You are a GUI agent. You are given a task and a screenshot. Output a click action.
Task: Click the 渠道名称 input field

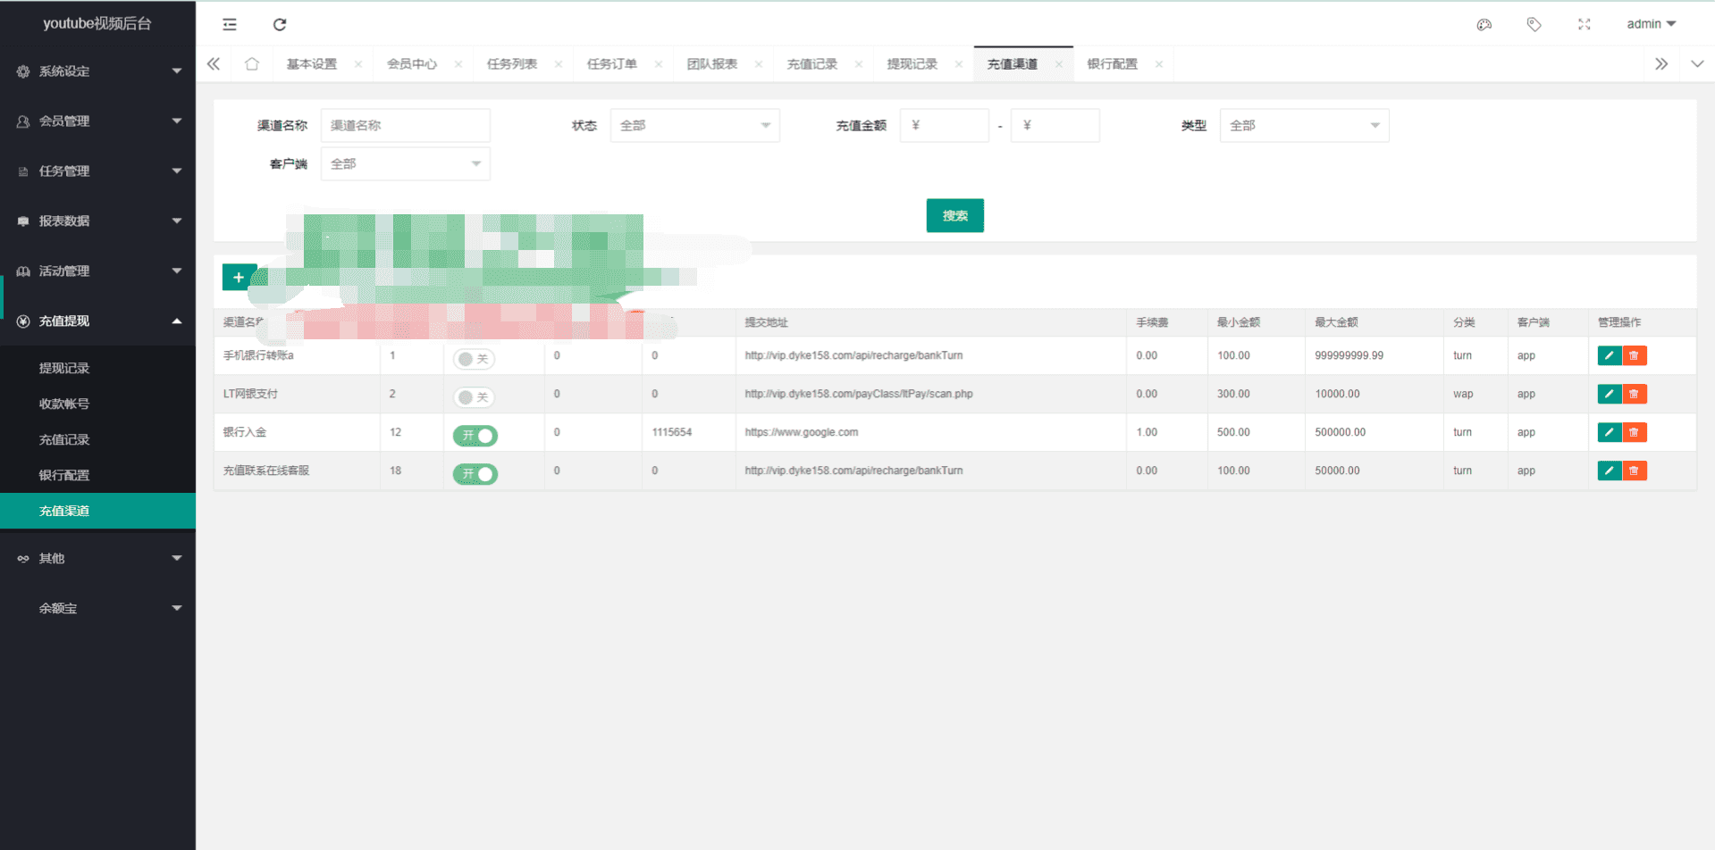tap(405, 126)
